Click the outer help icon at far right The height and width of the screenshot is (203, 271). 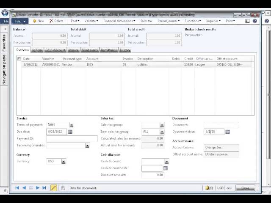tap(267, 21)
